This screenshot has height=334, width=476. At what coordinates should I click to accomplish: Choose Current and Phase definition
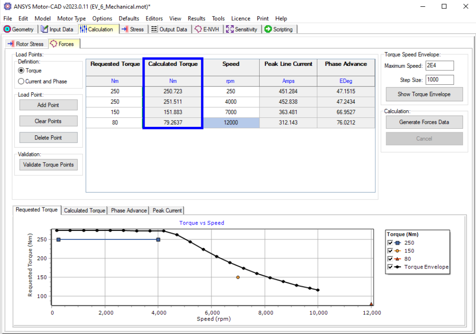tap(21, 81)
